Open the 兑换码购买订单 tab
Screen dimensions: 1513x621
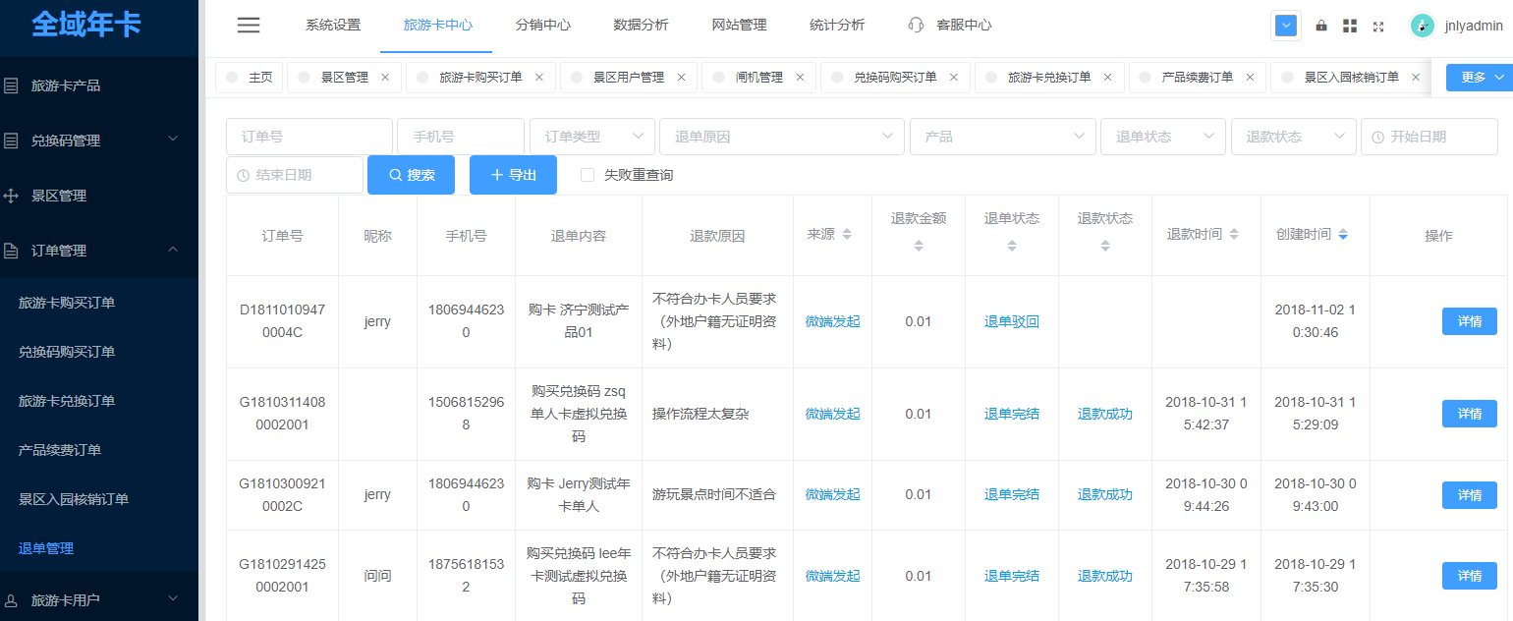(x=894, y=77)
